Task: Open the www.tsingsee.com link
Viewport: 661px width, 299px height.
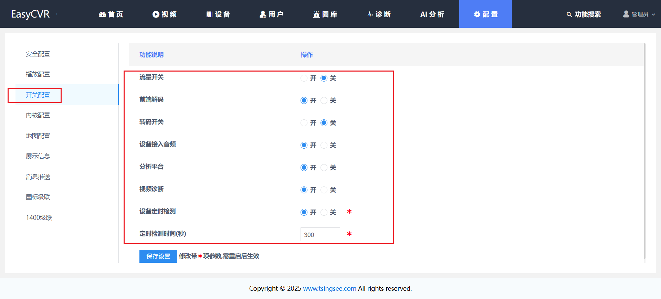Action: pos(329,288)
